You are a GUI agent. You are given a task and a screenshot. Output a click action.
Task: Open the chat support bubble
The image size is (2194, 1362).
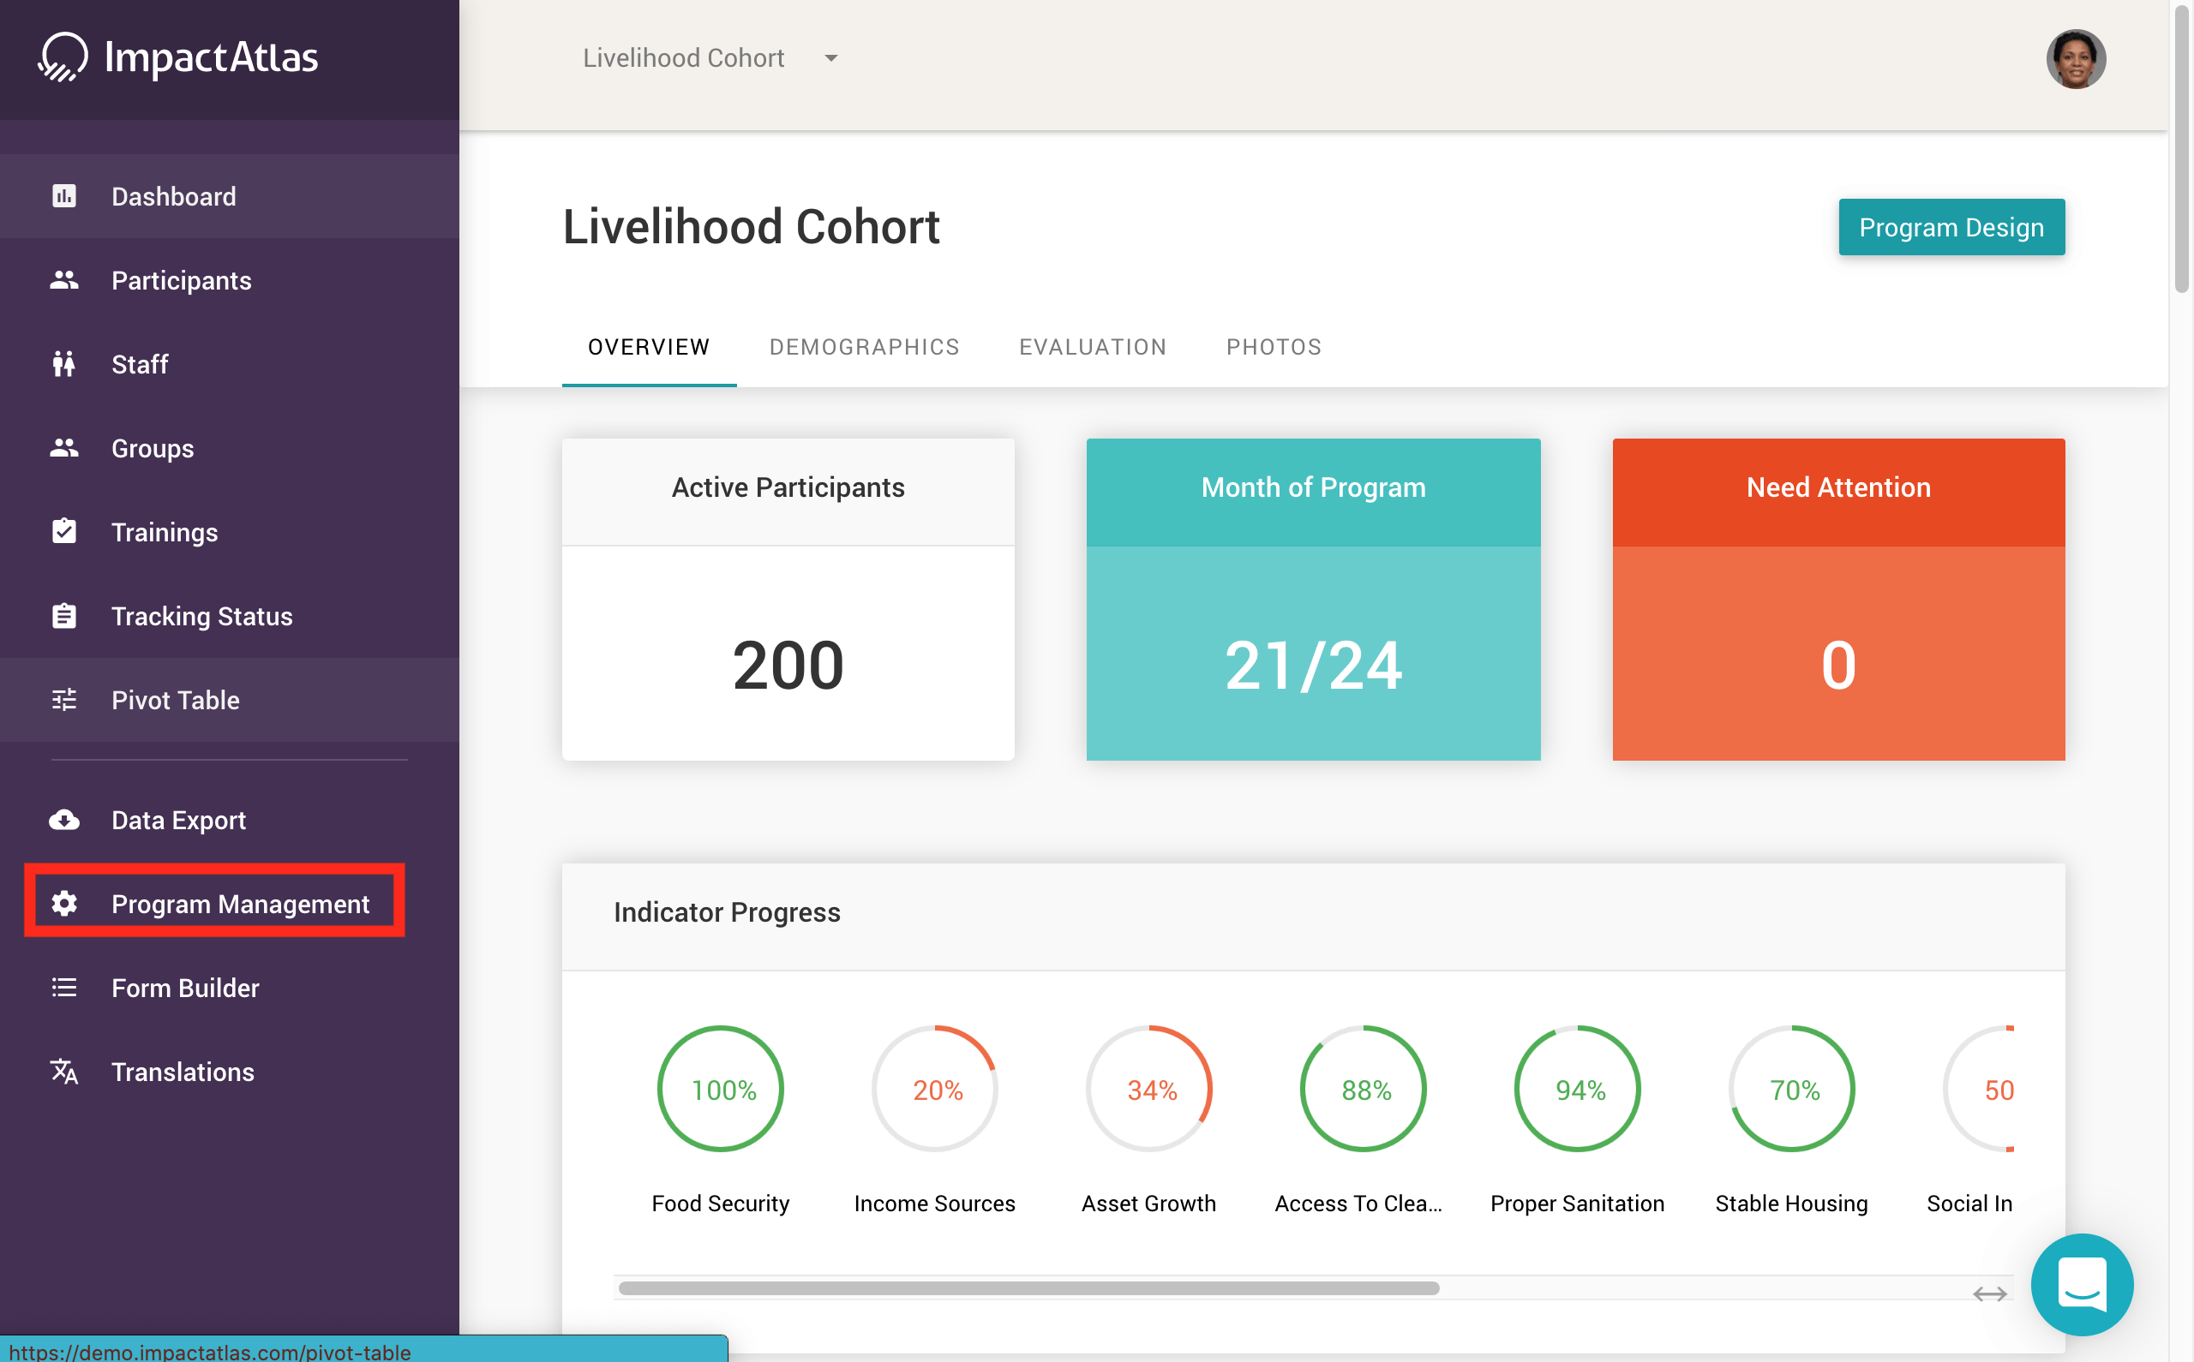[x=2082, y=1284]
